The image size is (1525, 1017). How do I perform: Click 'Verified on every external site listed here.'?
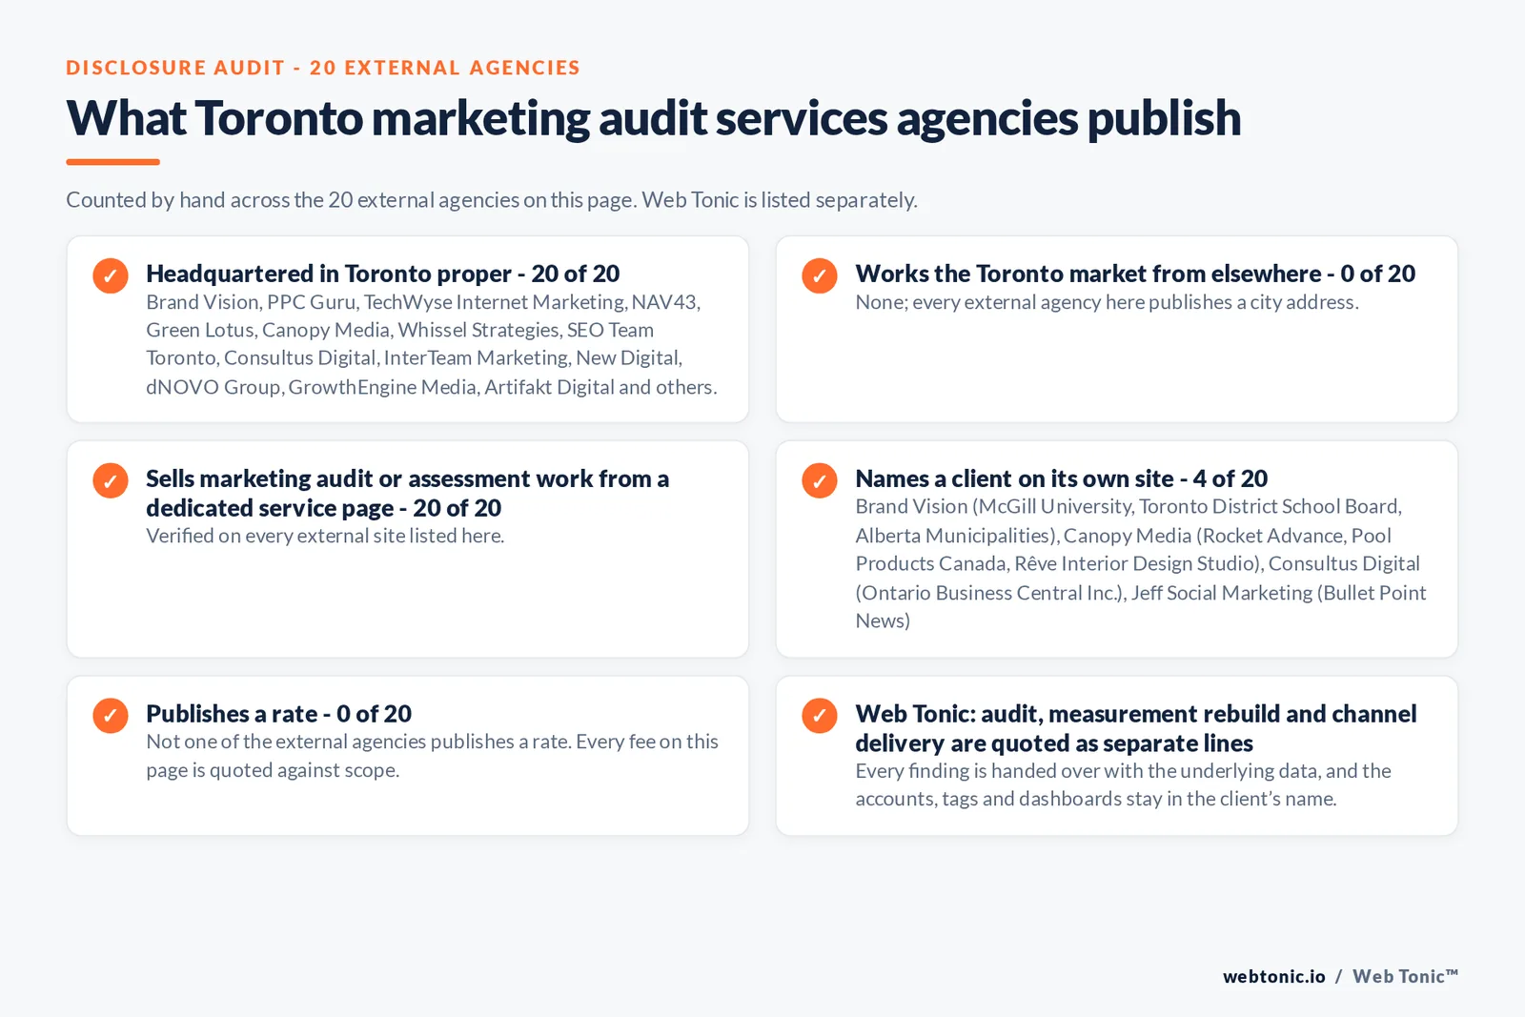[x=325, y=536]
